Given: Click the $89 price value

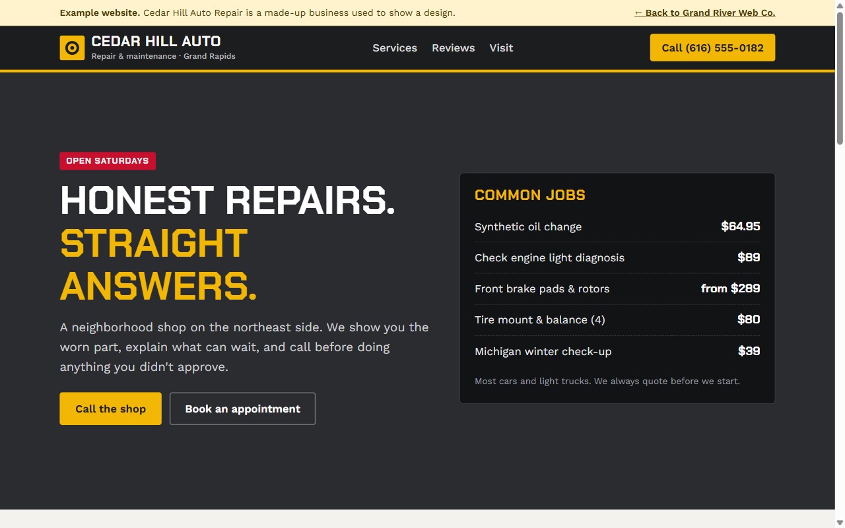Looking at the screenshot, I should (749, 257).
